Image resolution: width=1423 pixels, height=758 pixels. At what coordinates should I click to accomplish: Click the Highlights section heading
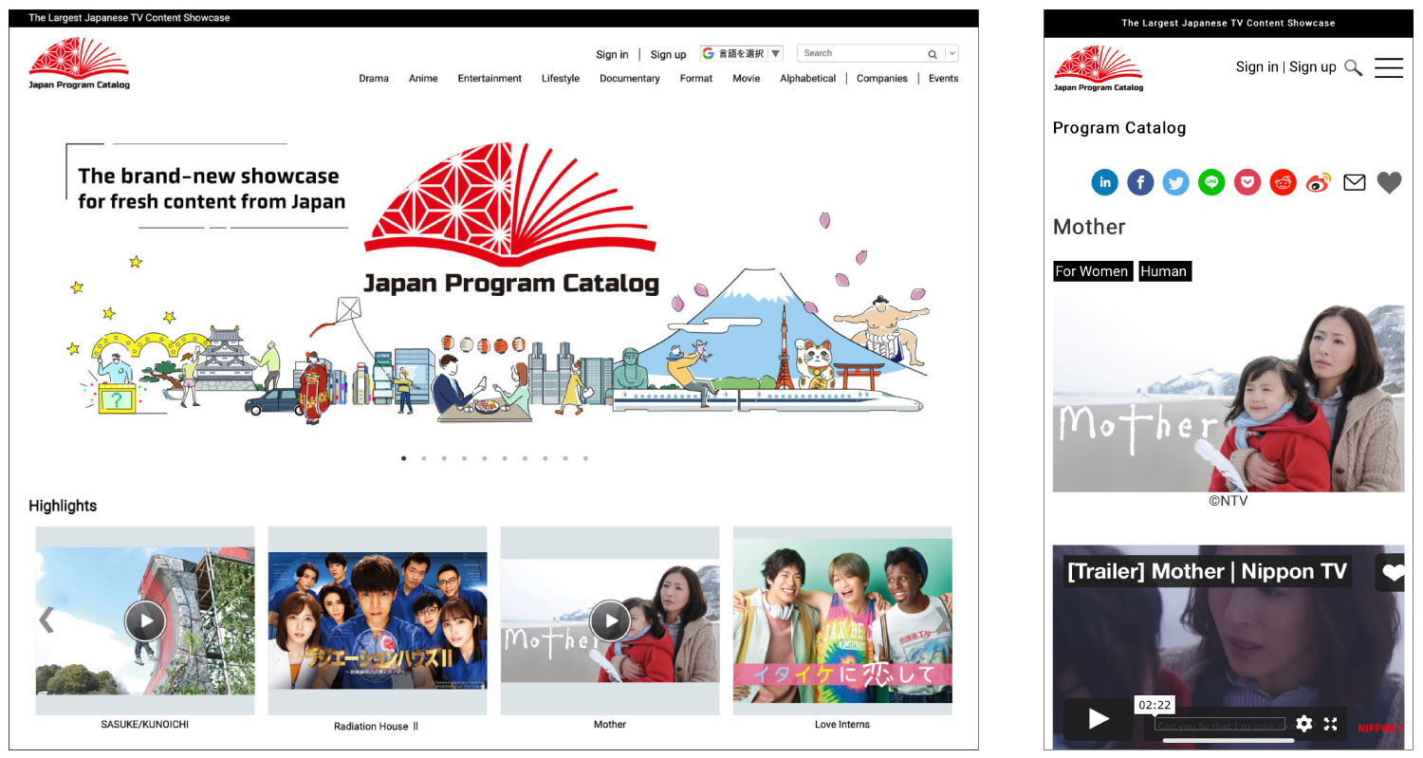(63, 506)
